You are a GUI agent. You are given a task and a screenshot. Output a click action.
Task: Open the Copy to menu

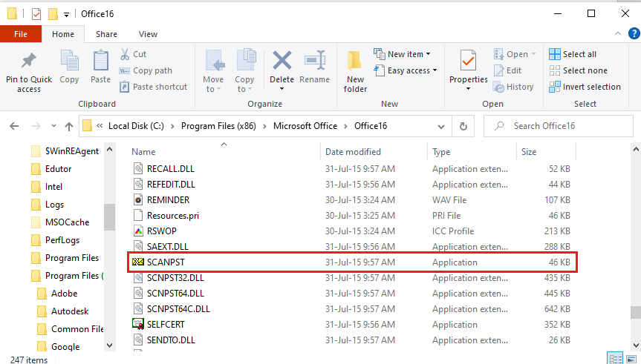(244, 71)
